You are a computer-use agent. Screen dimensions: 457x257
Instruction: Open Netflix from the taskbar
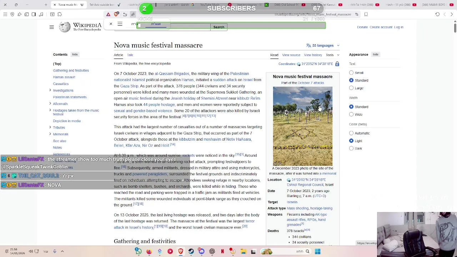222,251
